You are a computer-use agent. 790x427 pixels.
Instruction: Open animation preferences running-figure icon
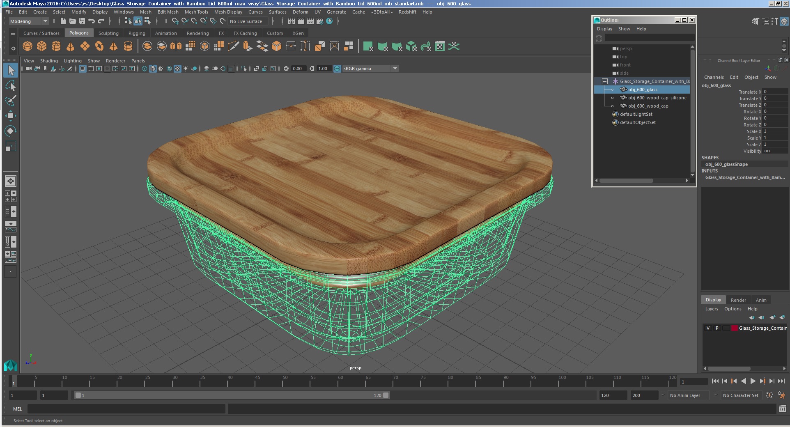click(781, 395)
